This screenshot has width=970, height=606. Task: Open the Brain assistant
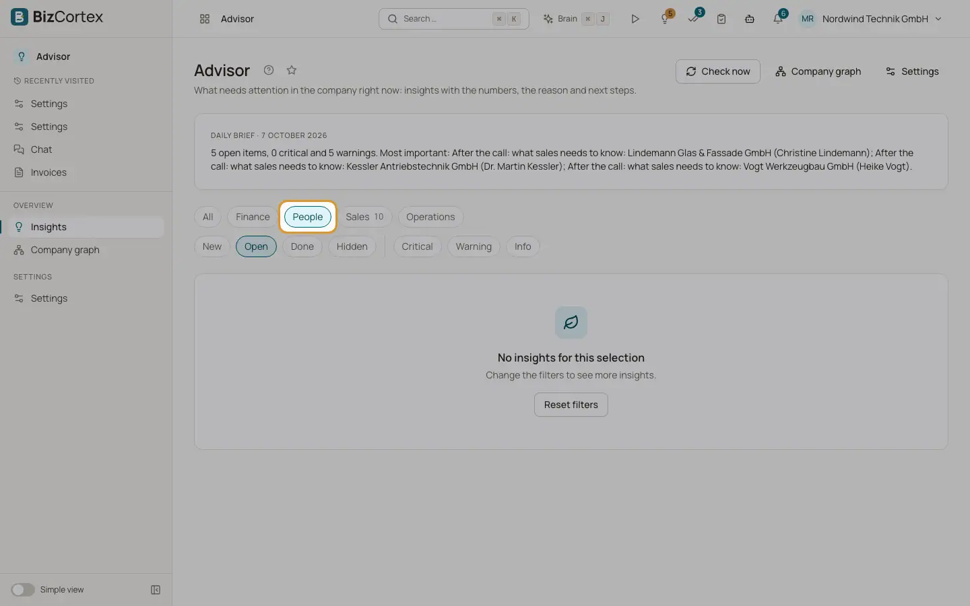click(576, 19)
